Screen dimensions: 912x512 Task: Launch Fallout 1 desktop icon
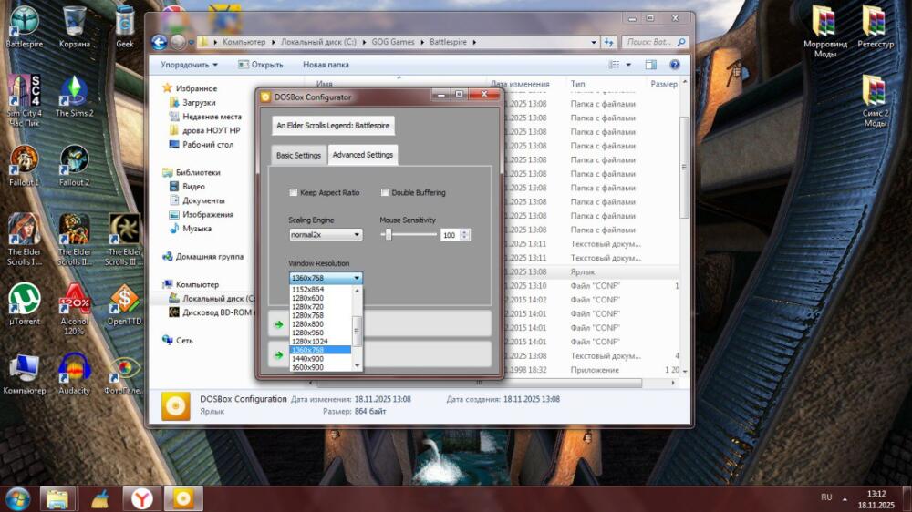pyautogui.click(x=24, y=166)
